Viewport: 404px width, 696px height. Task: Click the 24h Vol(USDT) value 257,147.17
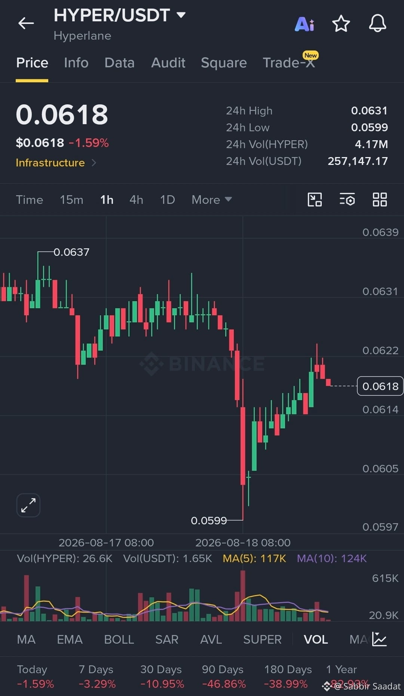click(358, 161)
